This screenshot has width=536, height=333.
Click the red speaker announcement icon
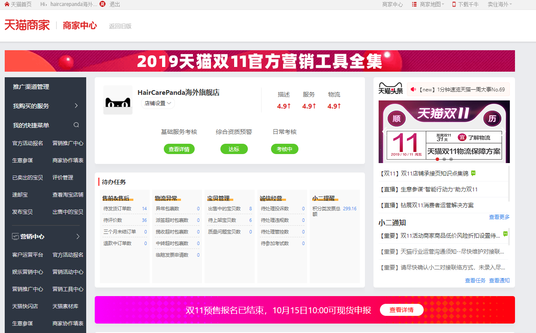pos(413,89)
